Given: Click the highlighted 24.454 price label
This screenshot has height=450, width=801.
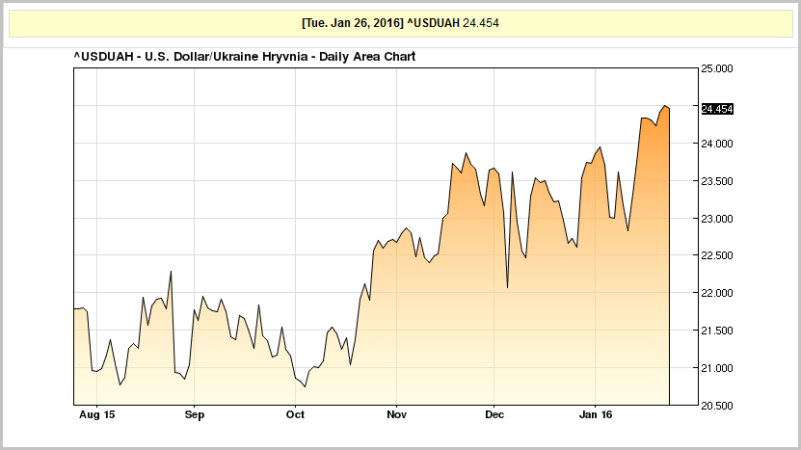Looking at the screenshot, I should 717,109.
